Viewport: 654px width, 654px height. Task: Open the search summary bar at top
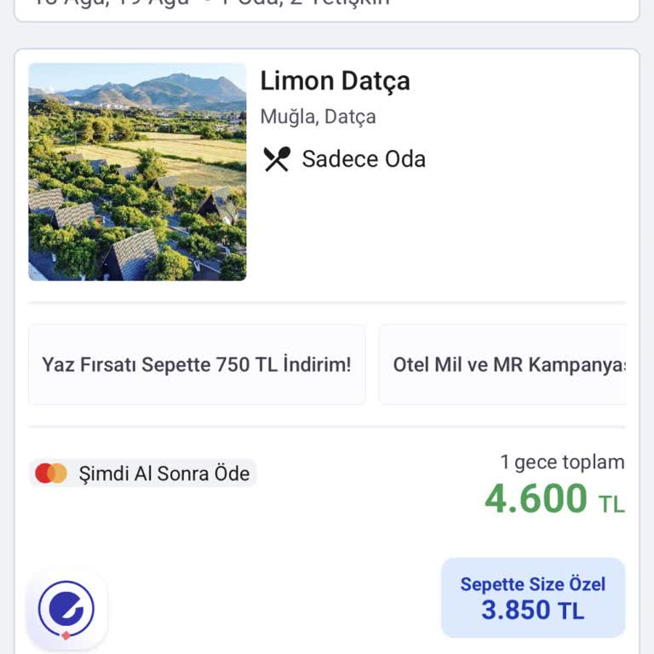pyautogui.click(x=327, y=7)
